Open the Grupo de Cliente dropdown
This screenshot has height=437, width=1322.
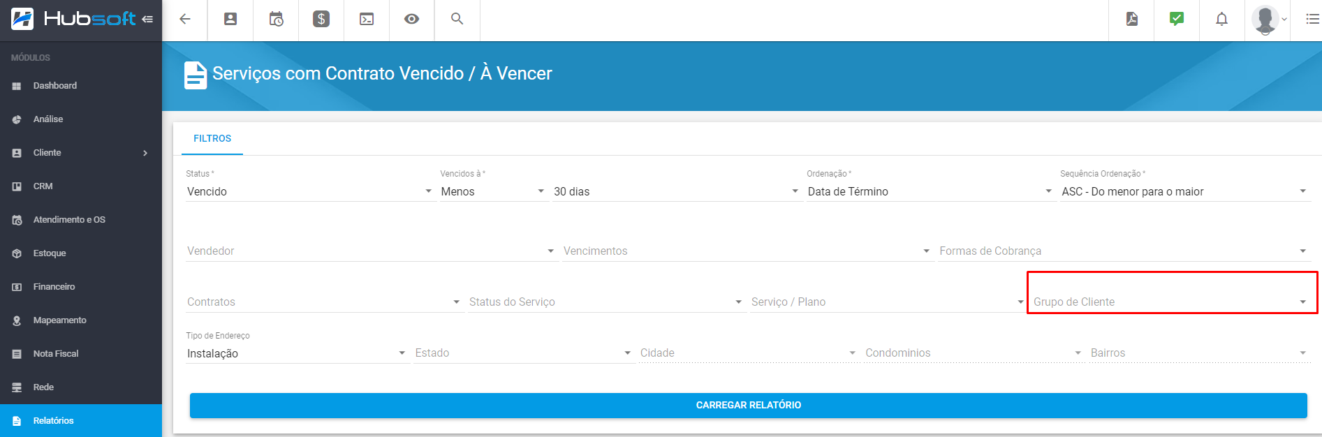click(1170, 302)
